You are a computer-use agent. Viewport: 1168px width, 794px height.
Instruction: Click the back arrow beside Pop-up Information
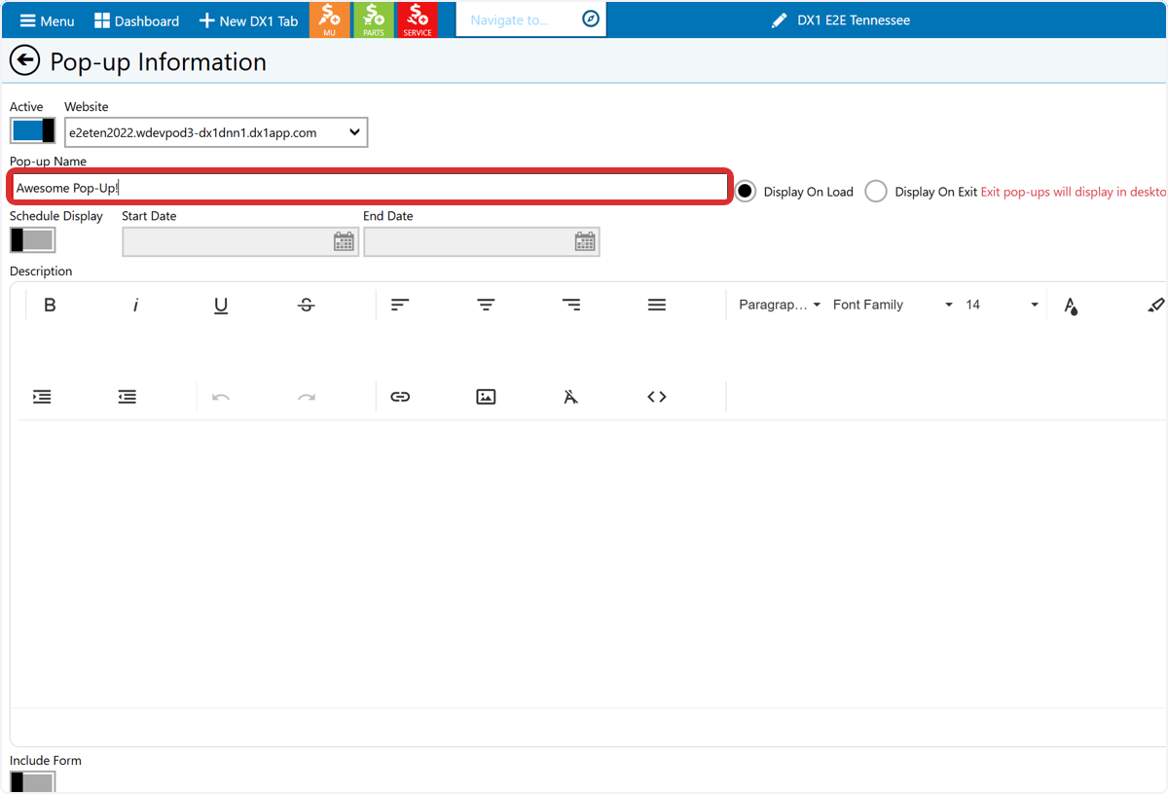(24, 61)
